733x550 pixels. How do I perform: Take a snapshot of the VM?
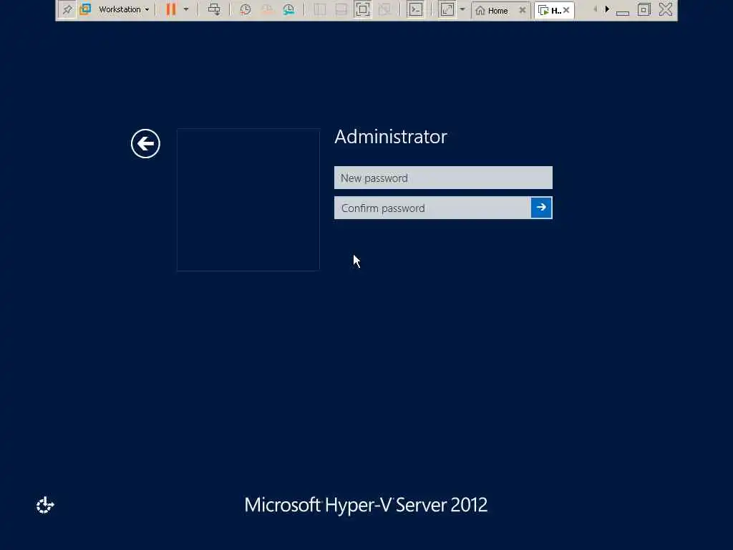pyautogui.click(x=245, y=9)
